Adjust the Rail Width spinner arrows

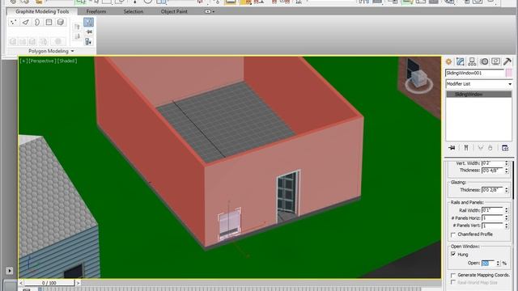507,210
